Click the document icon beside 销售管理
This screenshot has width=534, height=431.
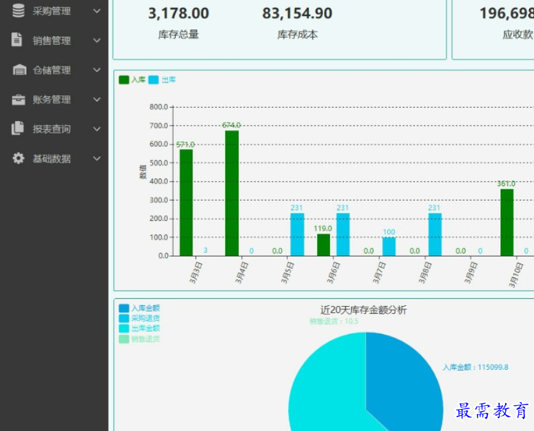17,40
